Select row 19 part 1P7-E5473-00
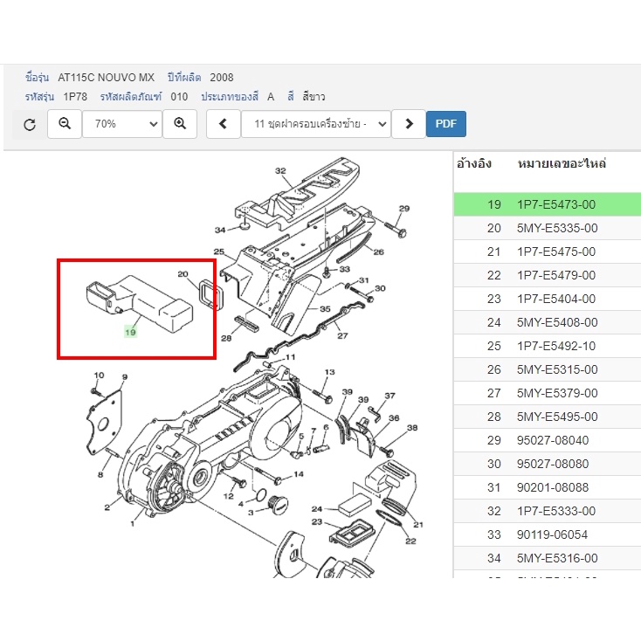The width and height of the screenshot is (641, 641). [548, 204]
